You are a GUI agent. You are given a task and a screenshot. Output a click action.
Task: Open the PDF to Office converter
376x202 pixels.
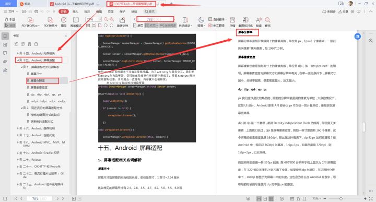pyautogui.click(x=30, y=22)
